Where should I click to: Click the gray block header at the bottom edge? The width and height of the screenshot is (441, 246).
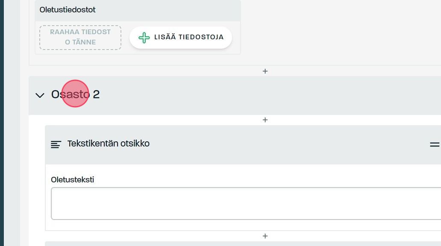click(243, 243)
